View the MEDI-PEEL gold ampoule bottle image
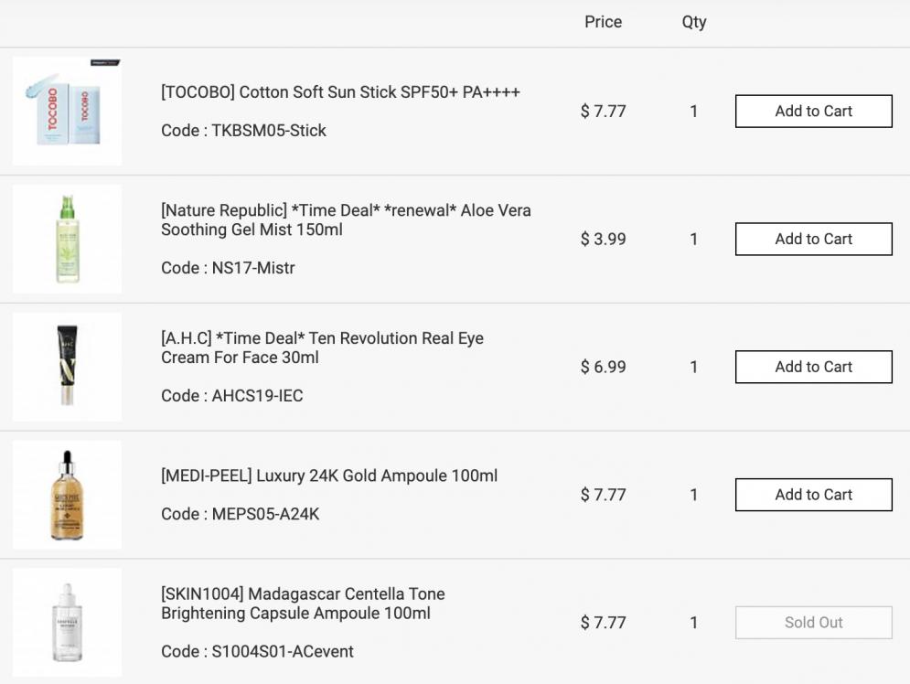 pos(68,495)
